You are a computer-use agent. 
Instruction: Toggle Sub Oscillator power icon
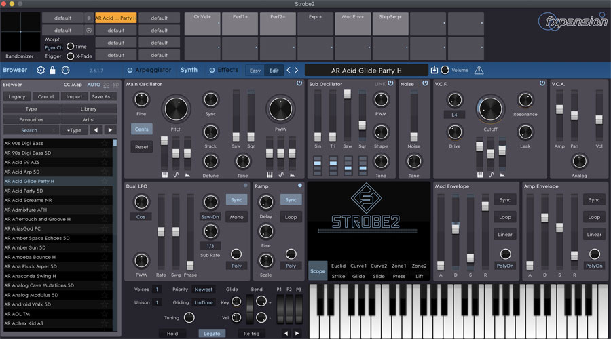point(390,83)
